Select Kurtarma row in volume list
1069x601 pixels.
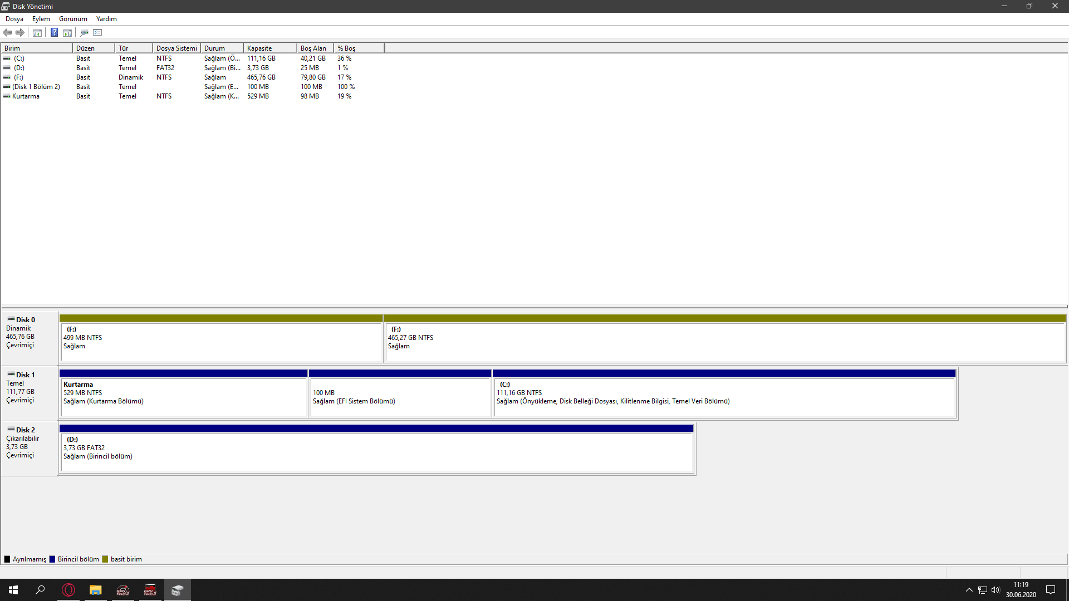tap(26, 96)
